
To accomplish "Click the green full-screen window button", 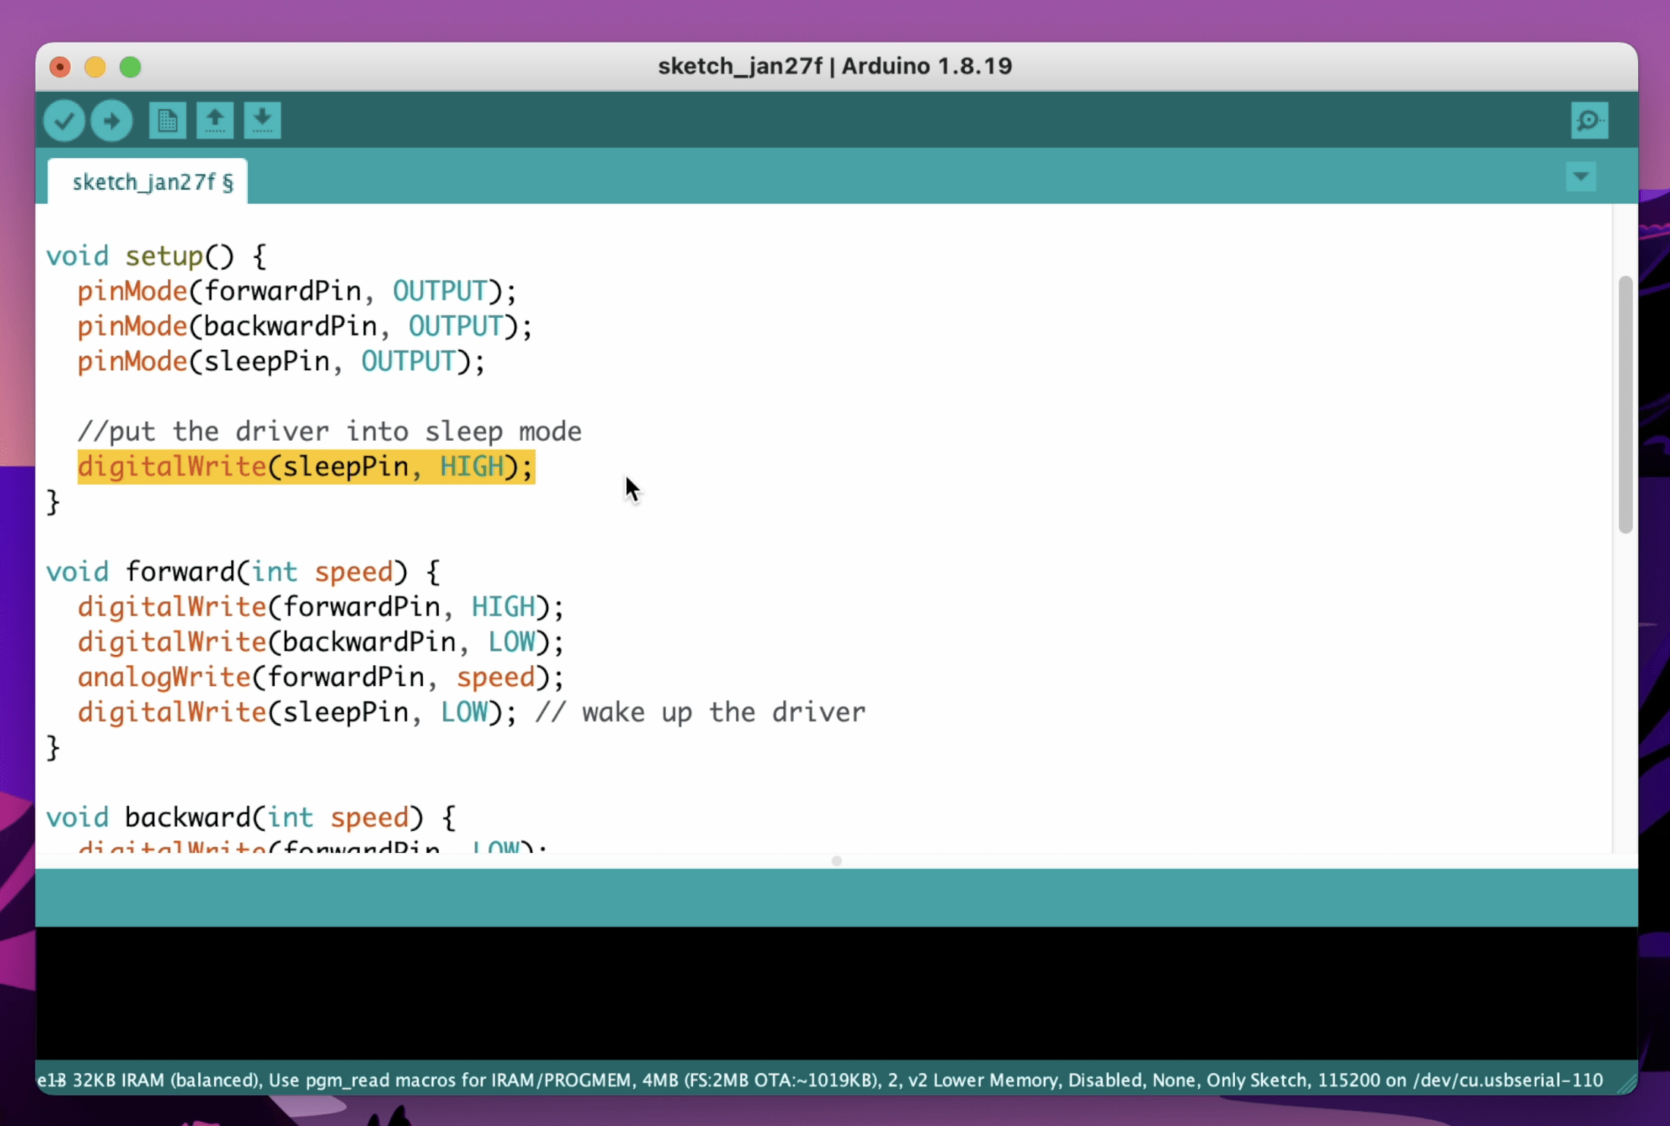I will pyautogui.click(x=131, y=67).
